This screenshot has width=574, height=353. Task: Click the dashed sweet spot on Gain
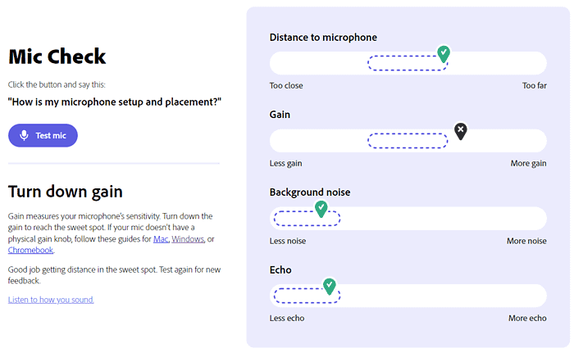(408, 141)
